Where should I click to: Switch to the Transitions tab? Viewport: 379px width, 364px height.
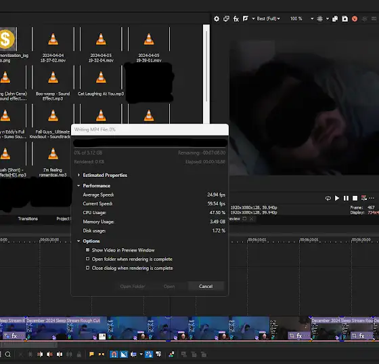pyautogui.click(x=28, y=218)
